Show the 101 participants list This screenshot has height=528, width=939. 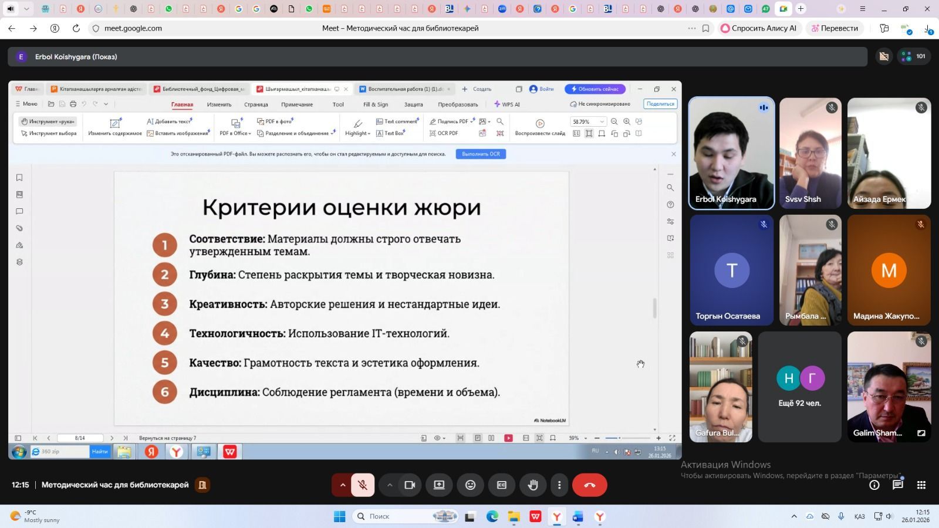[914, 56]
